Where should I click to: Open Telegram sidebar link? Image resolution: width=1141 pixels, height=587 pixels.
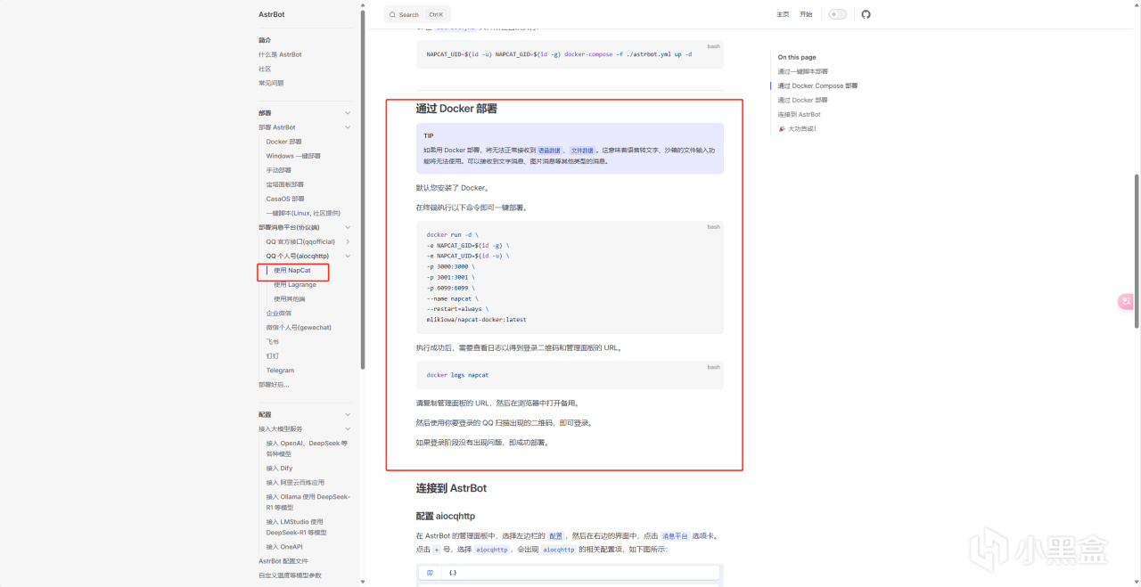(x=280, y=370)
